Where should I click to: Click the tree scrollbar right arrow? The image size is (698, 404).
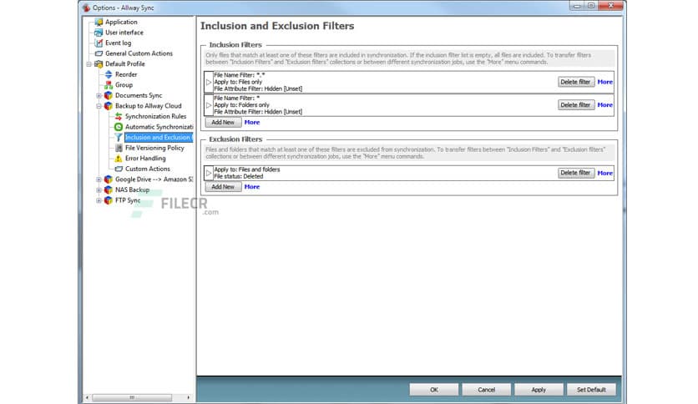(189, 397)
